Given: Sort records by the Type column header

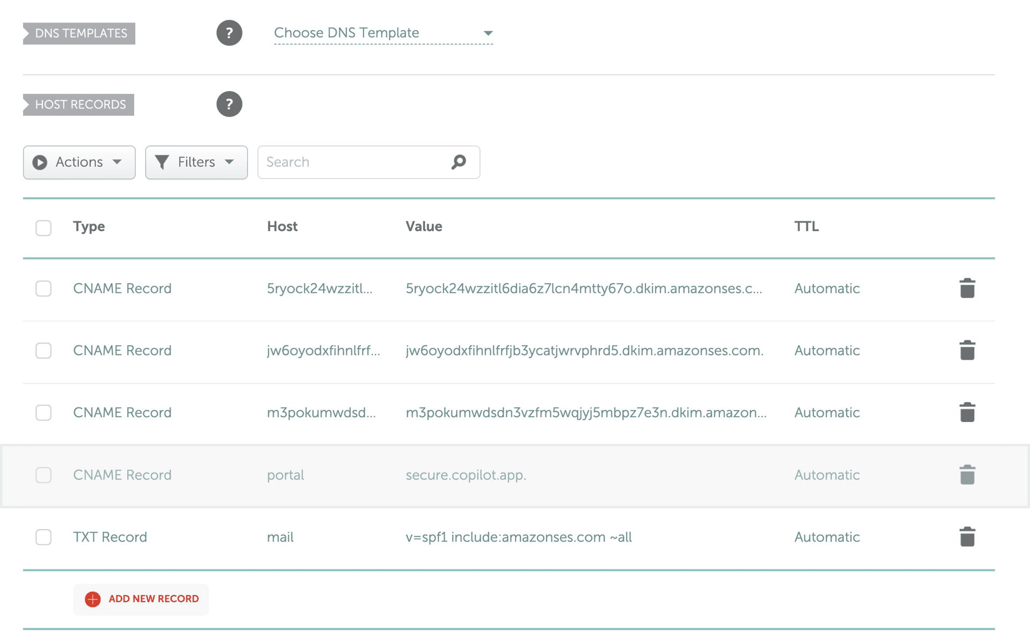Looking at the screenshot, I should point(89,226).
